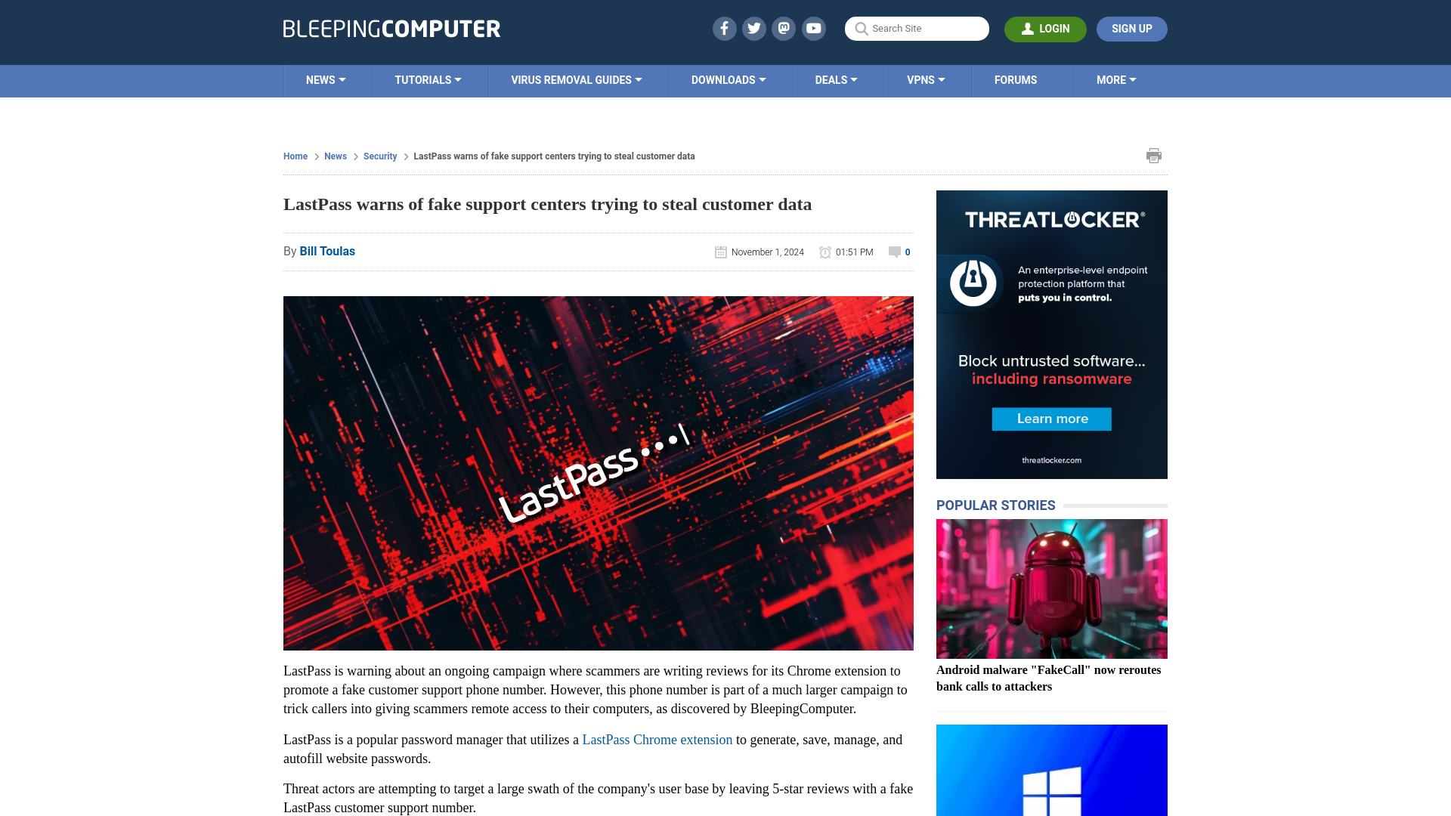Click the calendar date icon near article timestamp

click(x=722, y=252)
